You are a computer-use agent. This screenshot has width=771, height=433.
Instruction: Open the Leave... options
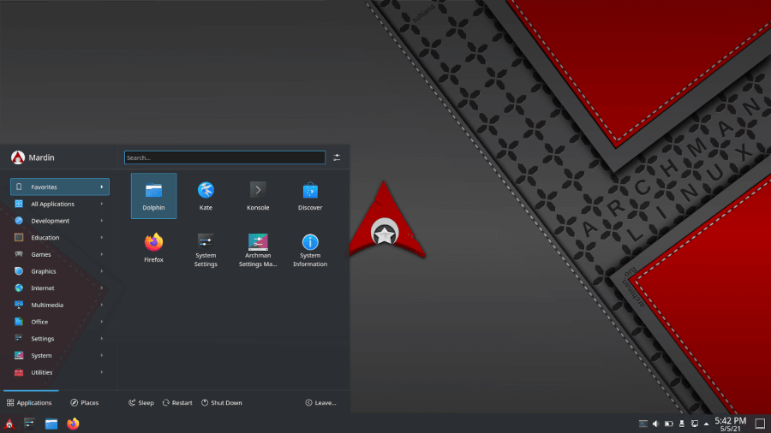[320, 402]
